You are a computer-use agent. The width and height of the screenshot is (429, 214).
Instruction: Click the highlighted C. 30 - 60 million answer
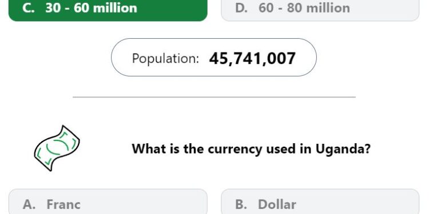tap(108, 10)
